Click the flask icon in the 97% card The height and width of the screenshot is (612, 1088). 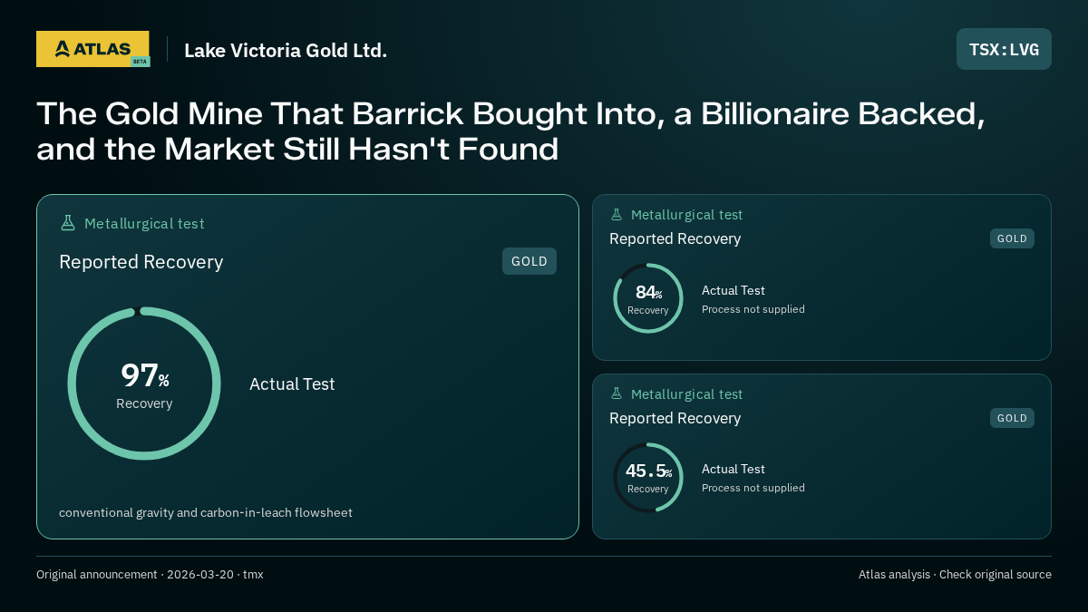click(x=67, y=223)
